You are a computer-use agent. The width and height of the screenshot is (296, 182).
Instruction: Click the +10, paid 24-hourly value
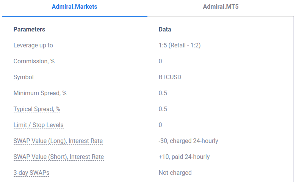click(184, 157)
